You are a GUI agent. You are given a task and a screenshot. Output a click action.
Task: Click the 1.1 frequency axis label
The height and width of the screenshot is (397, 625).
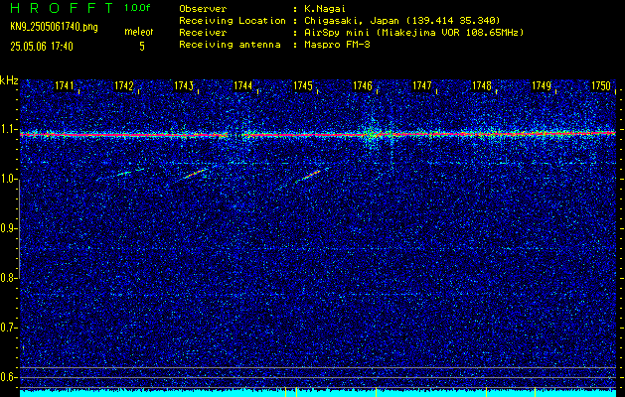pos(8,130)
